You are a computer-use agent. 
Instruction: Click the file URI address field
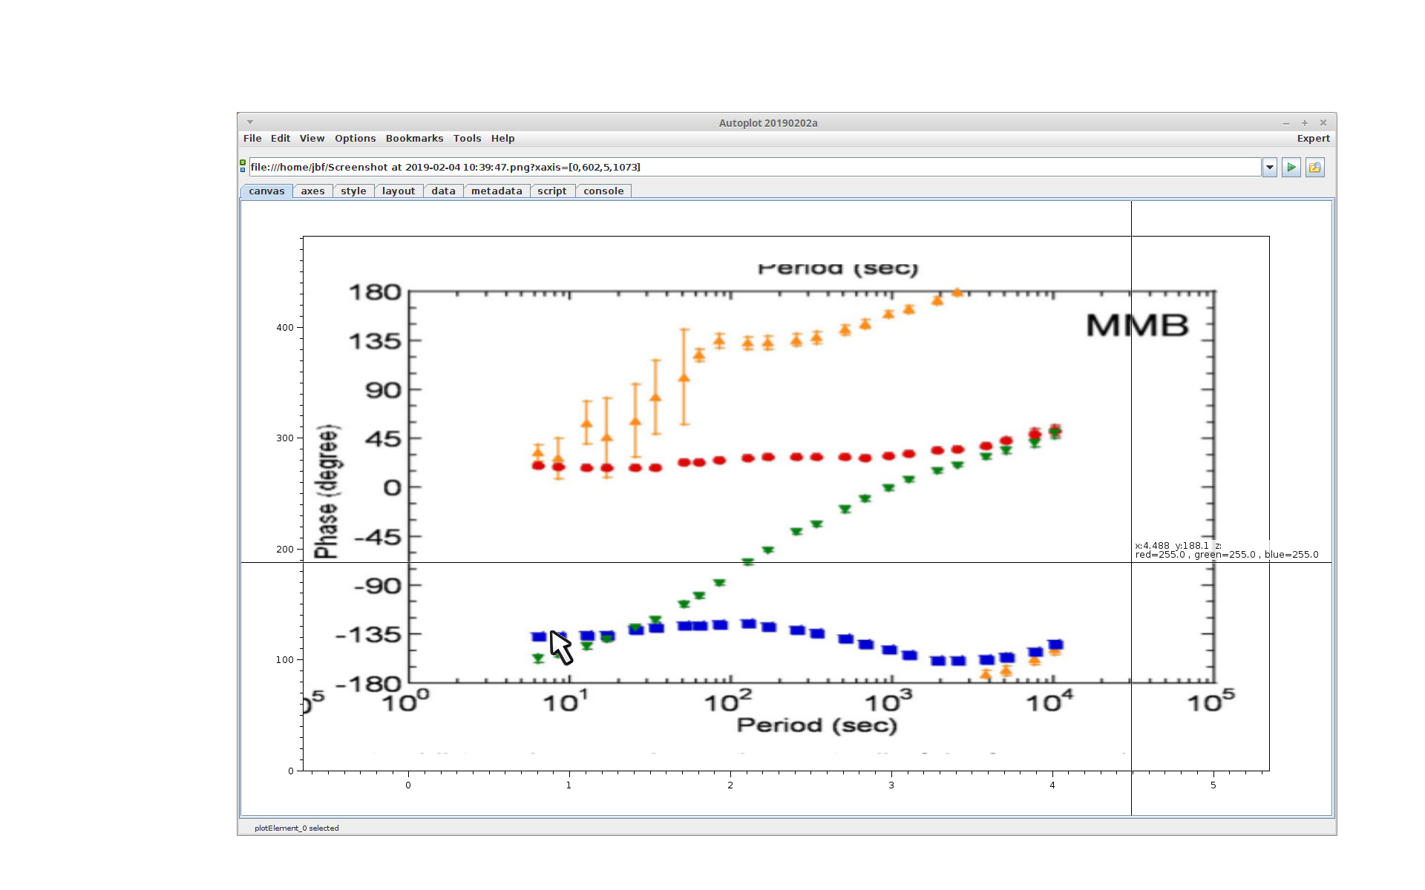click(x=755, y=168)
